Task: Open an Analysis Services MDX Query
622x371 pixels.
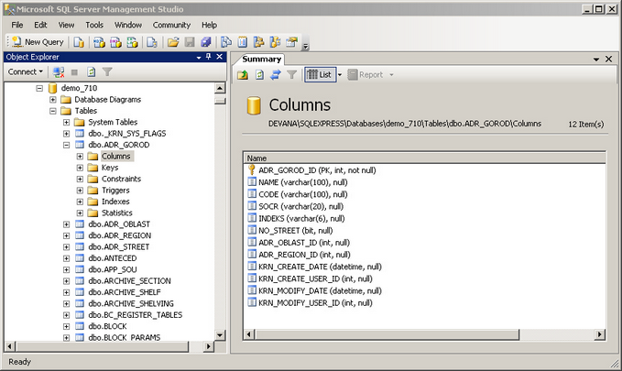Action: point(99,41)
